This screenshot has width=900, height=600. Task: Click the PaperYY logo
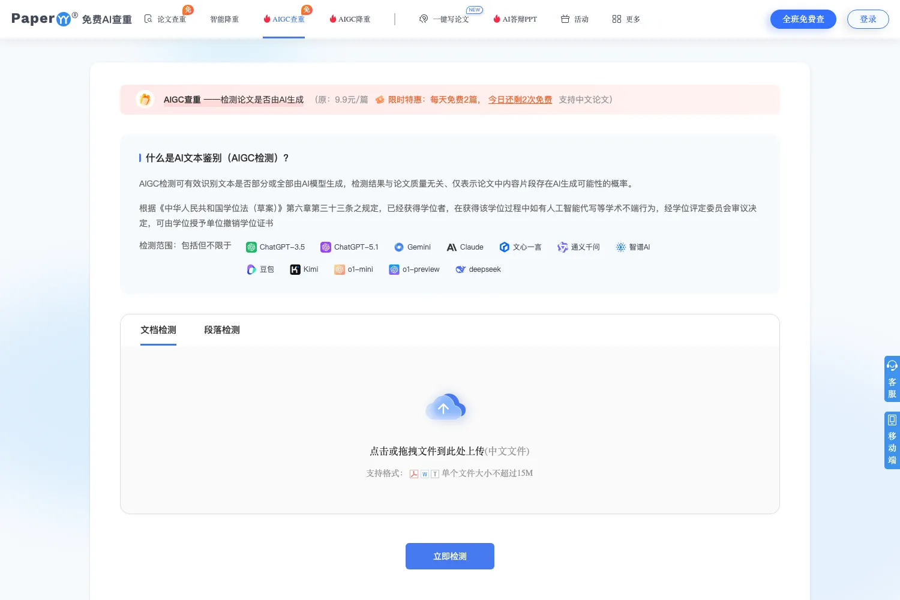pyautogui.click(x=45, y=19)
